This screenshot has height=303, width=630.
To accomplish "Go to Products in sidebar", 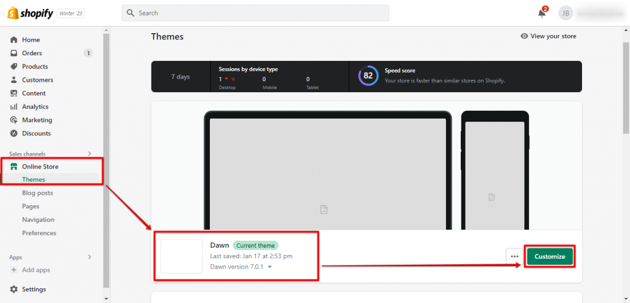I will [x=34, y=66].
